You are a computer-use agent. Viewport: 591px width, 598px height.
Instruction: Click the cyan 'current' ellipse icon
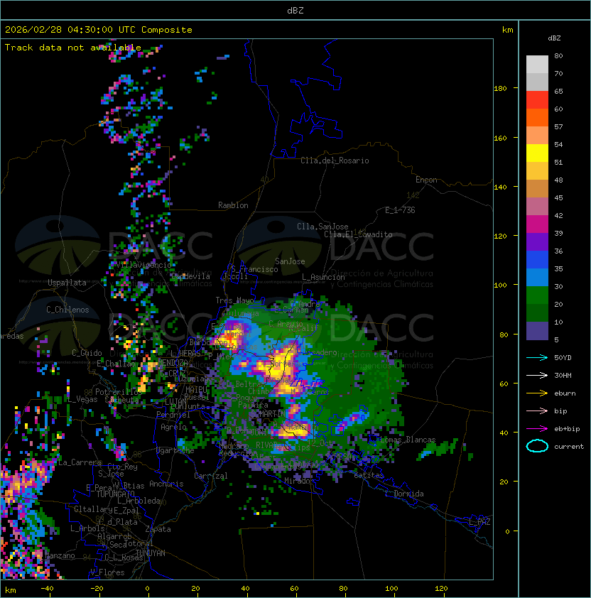pos(537,446)
